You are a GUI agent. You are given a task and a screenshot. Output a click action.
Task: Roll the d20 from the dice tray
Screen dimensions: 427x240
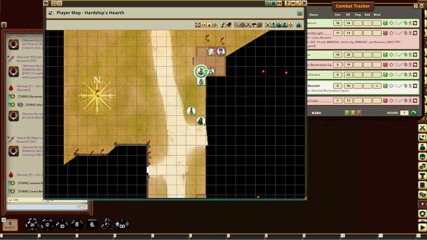coord(32,225)
